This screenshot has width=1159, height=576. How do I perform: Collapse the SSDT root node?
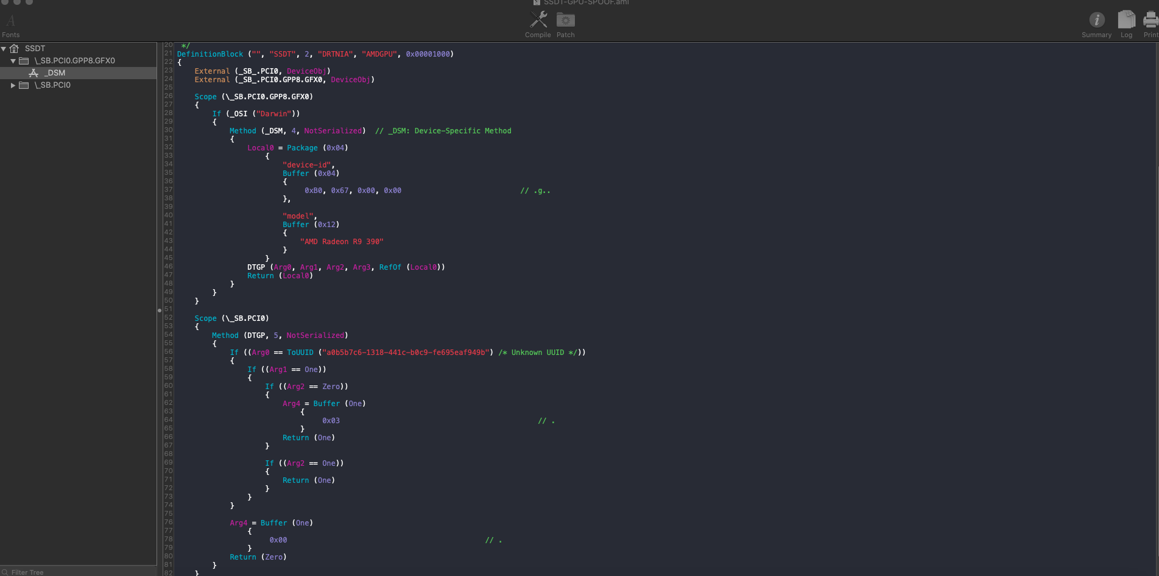coord(4,49)
